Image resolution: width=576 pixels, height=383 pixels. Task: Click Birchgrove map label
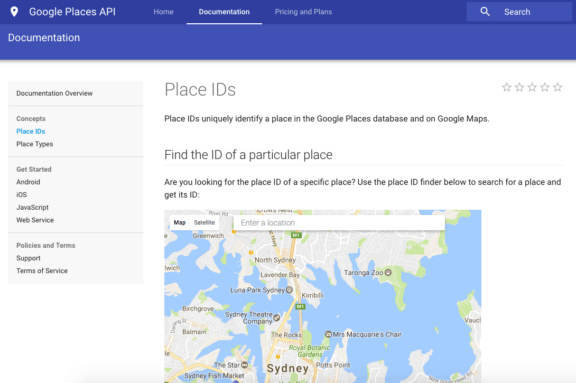pos(198,309)
